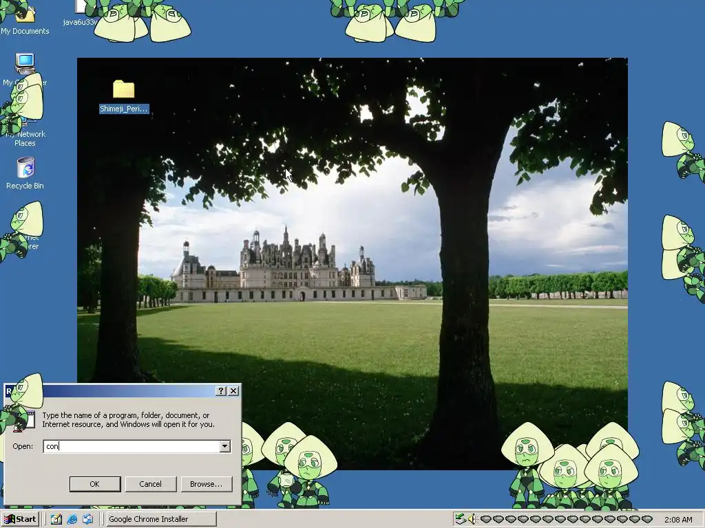The image size is (705, 528).
Task: Switch to Google Chrome Installer taskbar button
Action: (161, 519)
